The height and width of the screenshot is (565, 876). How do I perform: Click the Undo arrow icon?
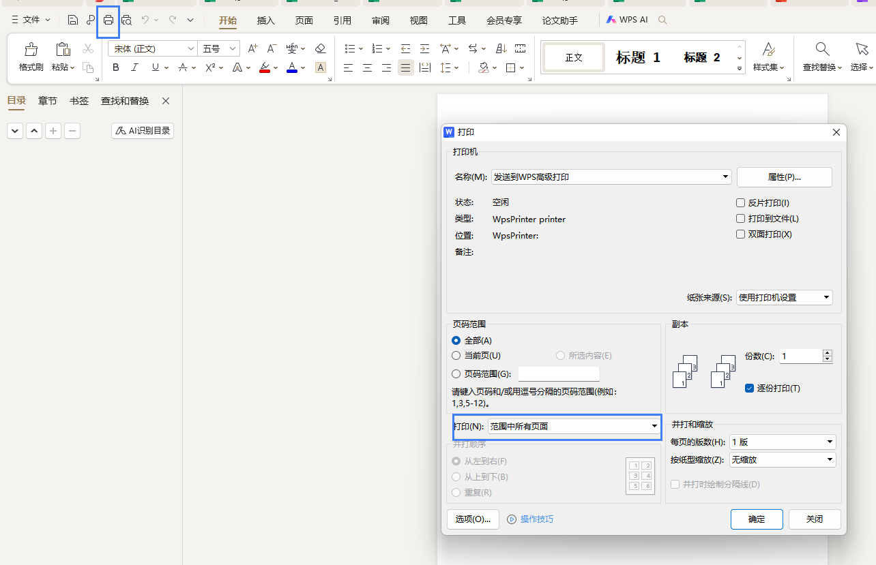coord(145,20)
